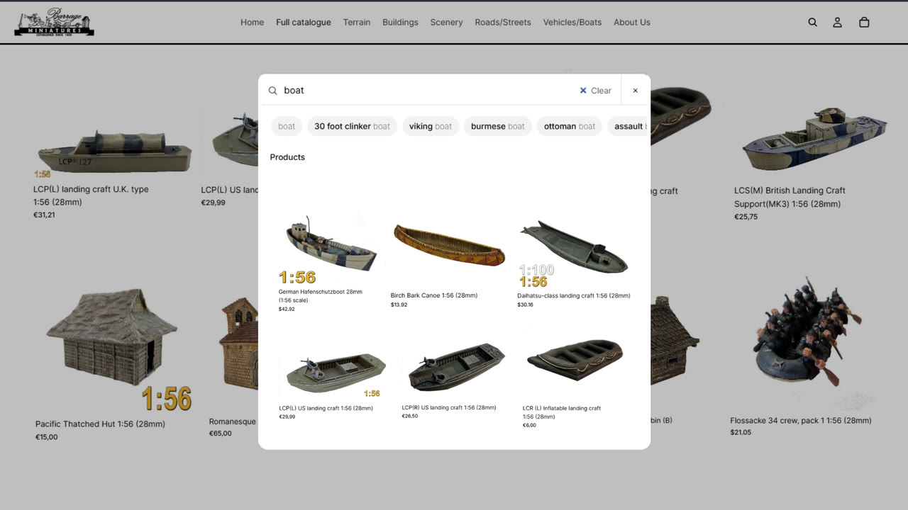This screenshot has height=510, width=908.
Task: Go to the Home menu item
Action: pyautogui.click(x=252, y=22)
